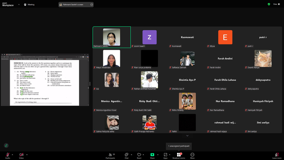Viewport: 284px width, 160px height.
Task: Open the More options icon
Action: coord(192,155)
